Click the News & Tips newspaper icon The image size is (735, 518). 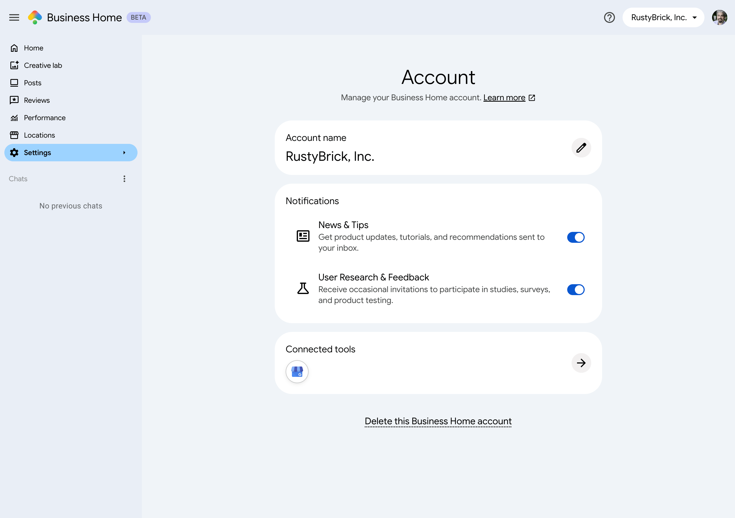(303, 236)
